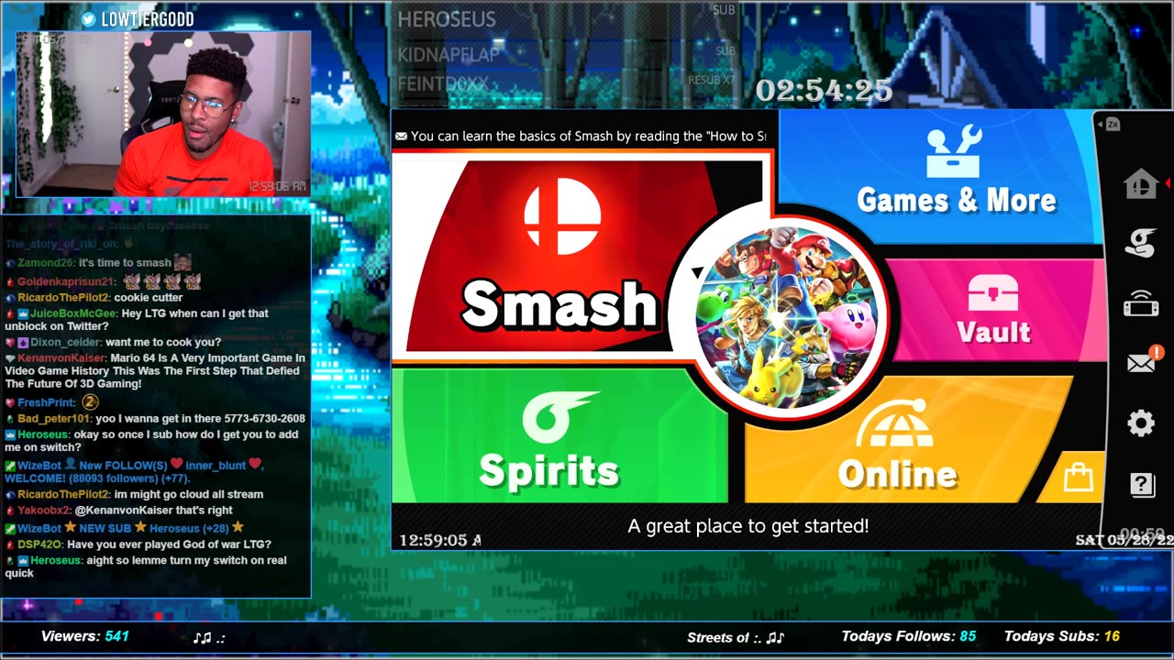Select the Games & More tile
The height and width of the screenshot is (660, 1174).
[940, 176]
